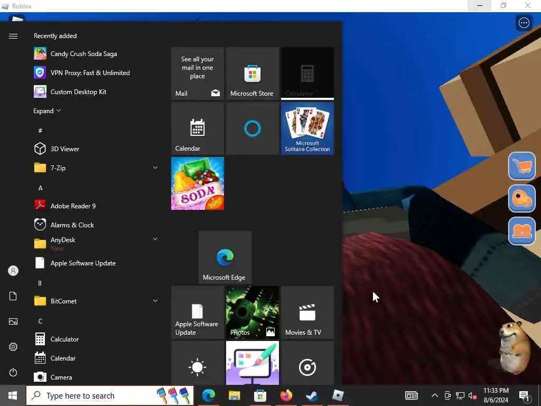This screenshot has height=406, width=541.
Task: Open News and interests taskbar icon
Action: [411, 395]
